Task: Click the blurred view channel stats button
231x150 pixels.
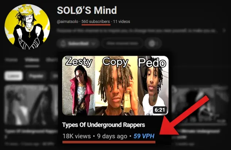Action: (x=122, y=43)
